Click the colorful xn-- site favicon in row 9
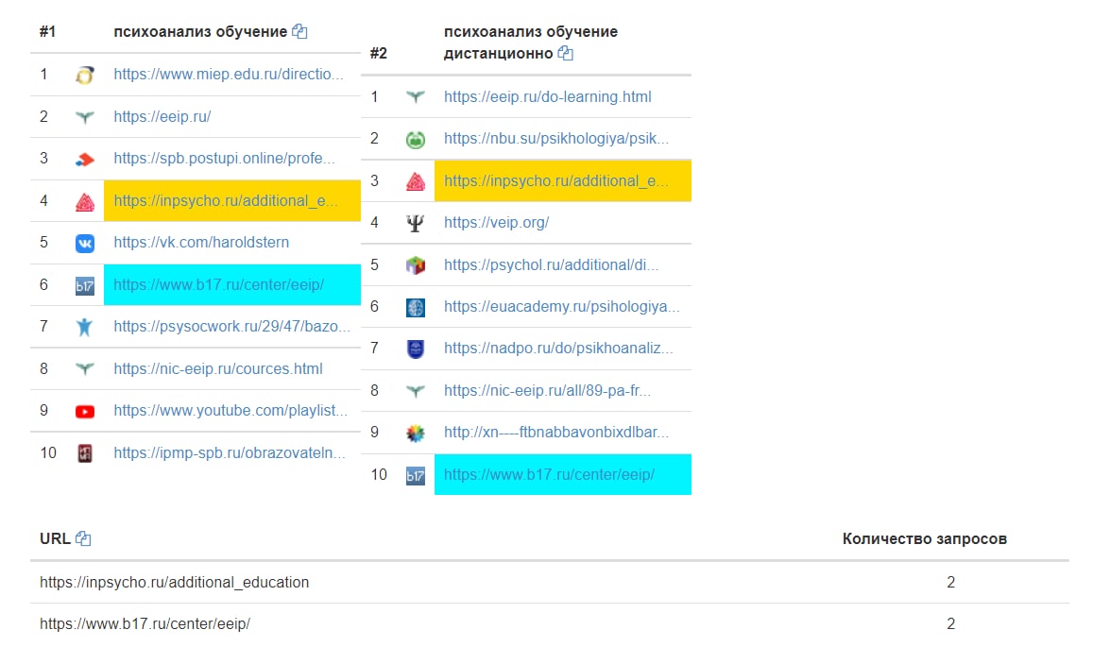Image resolution: width=1093 pixels, height=647 pixels. [x=415, y=433]
